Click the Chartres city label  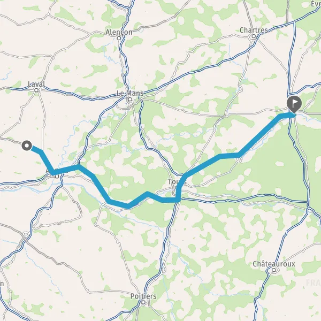point(254,30)
